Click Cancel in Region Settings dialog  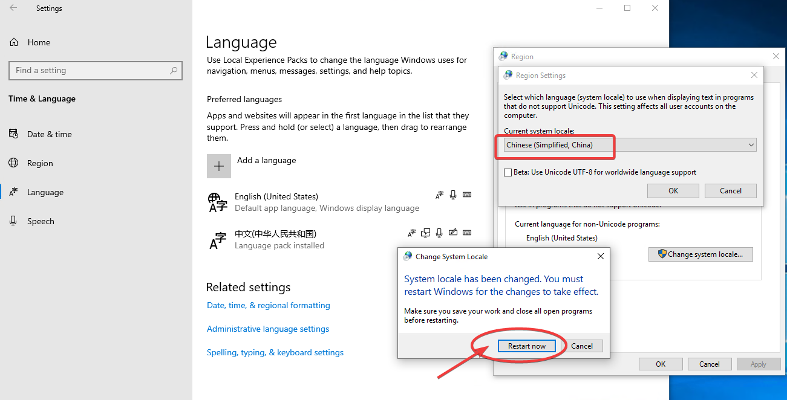[x=731, y=191]
